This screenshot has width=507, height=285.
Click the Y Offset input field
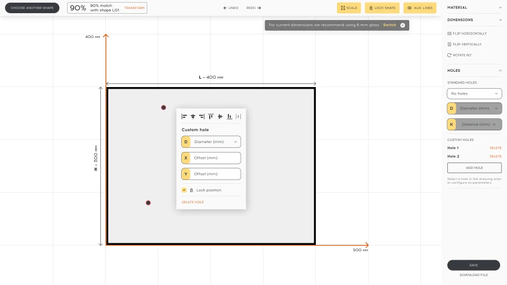[x=211, y=174]
